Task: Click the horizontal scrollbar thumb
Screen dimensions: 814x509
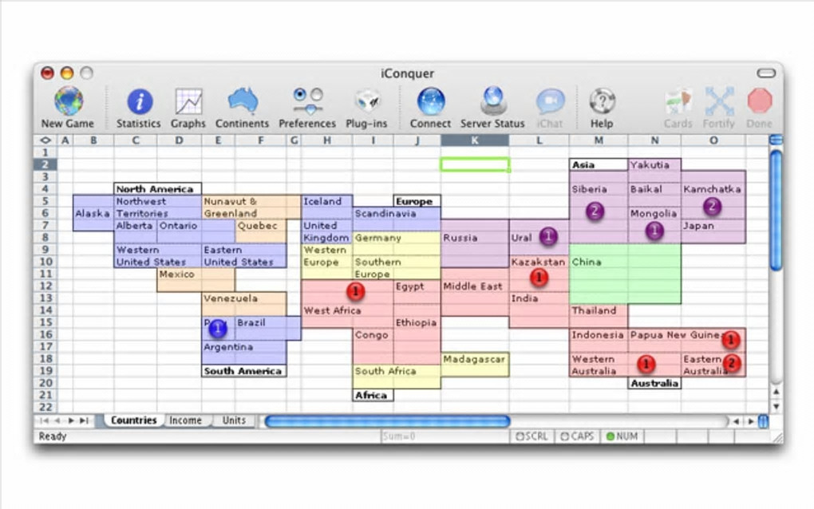Action: tap(387, 421)
